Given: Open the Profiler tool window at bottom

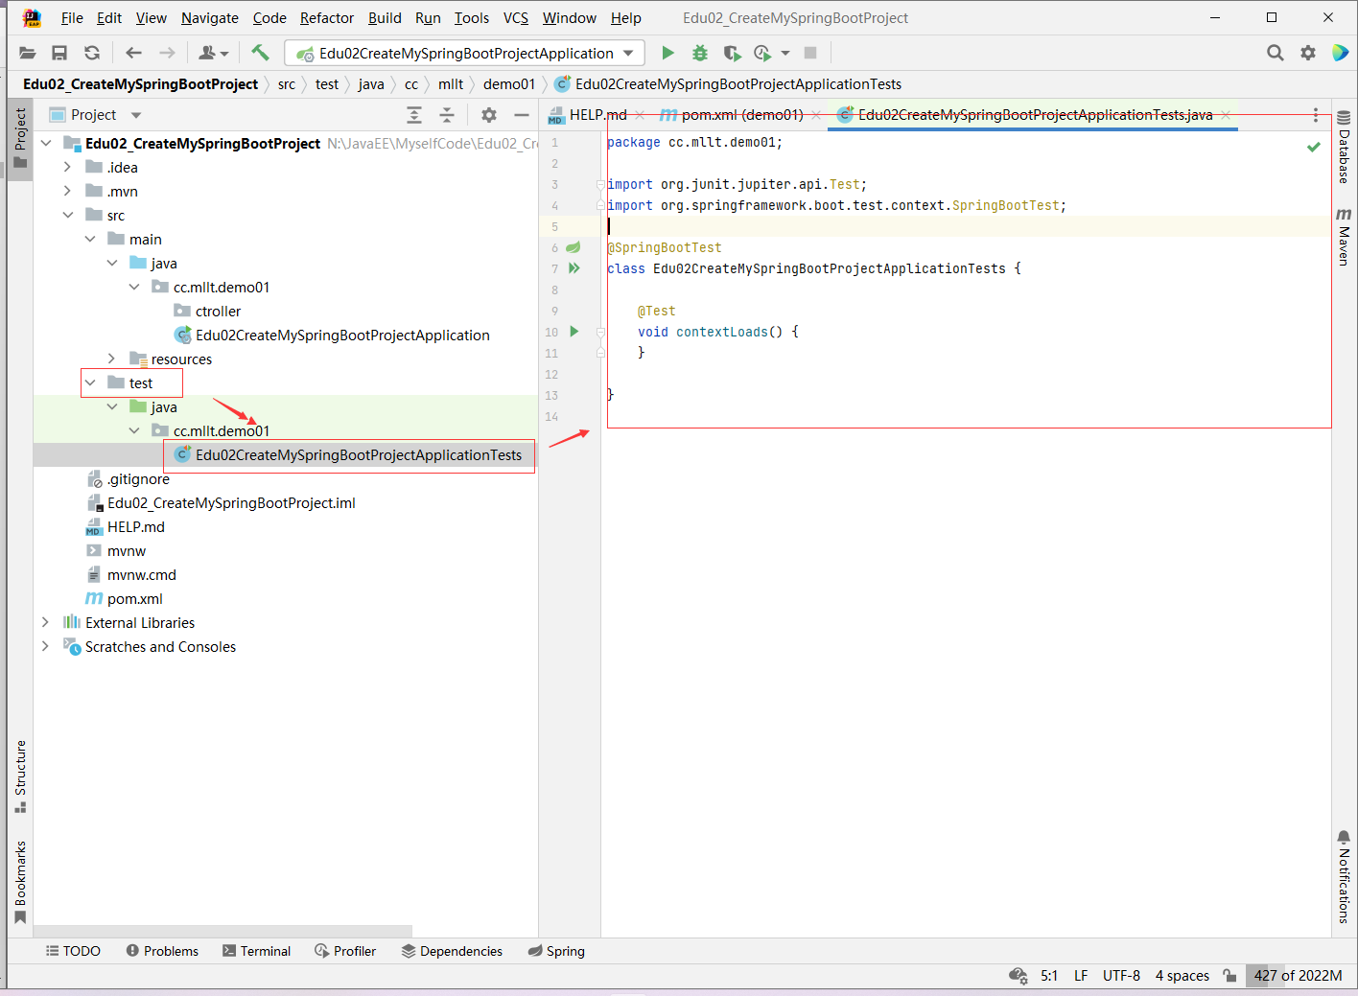Looking at the screenshot, I should [345, 951].
